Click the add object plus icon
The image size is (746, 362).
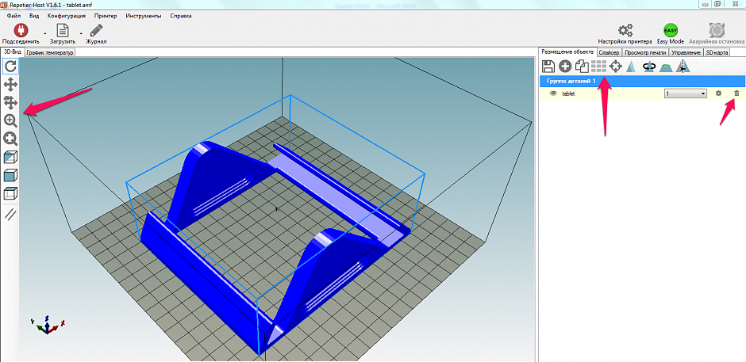pyautogui.click(x=565, y=67)
